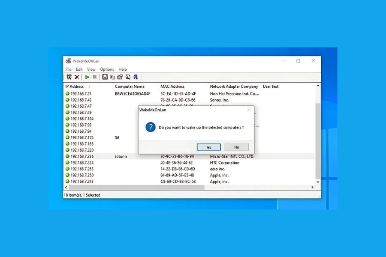Click the vertical scrollbar up arrow
Image resolution: width=386 pixels, height=257 pixels.
tap(318, 86)
